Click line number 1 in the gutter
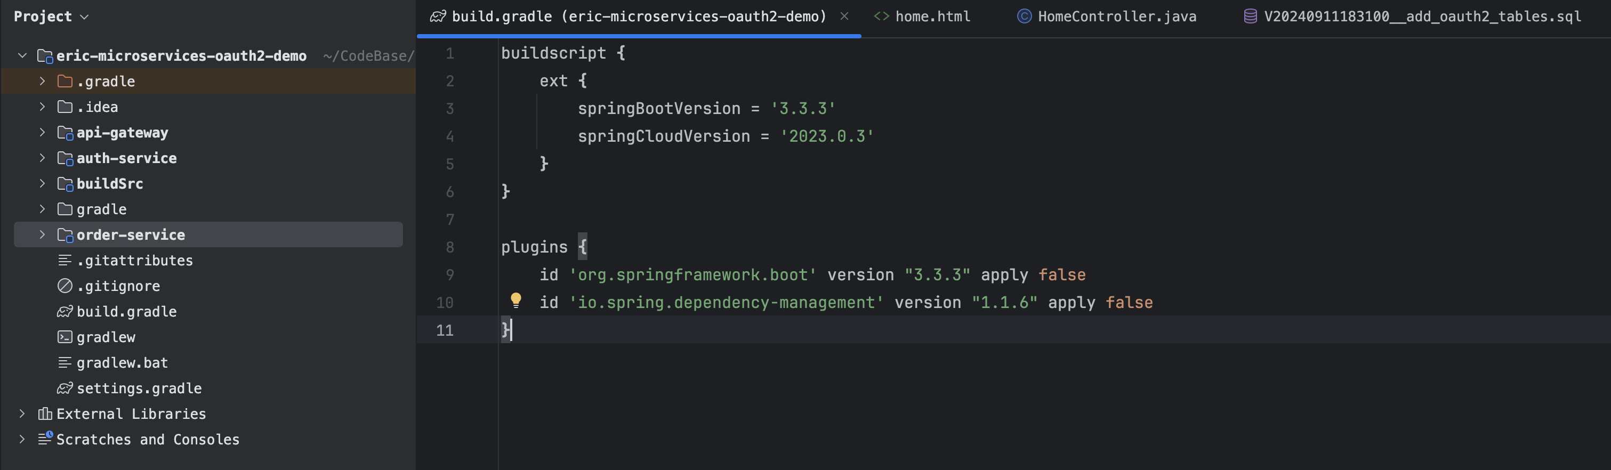Viewport: 1611px width, 470px height. (x=449, y=54)
